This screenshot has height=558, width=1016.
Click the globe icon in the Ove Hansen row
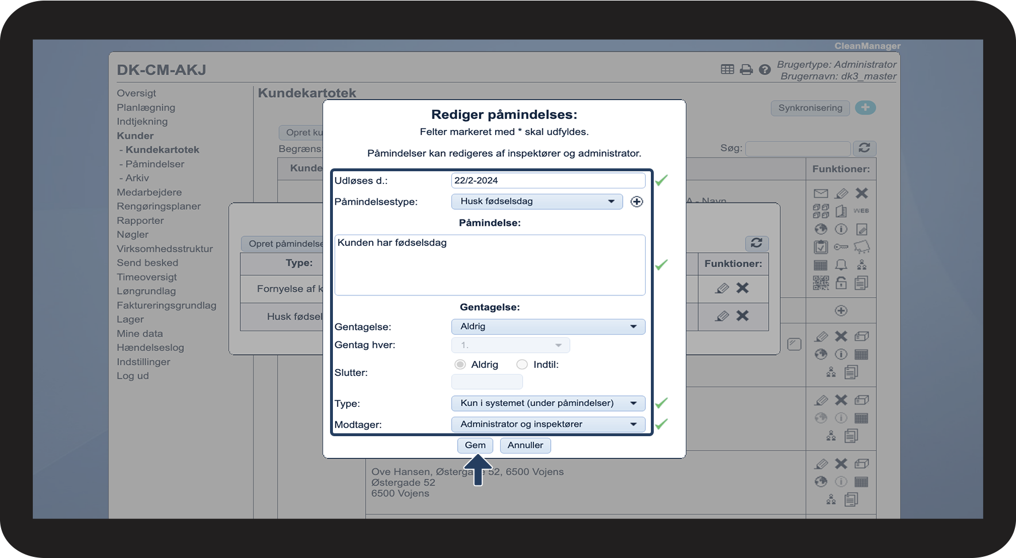click(x=821, y=482)
